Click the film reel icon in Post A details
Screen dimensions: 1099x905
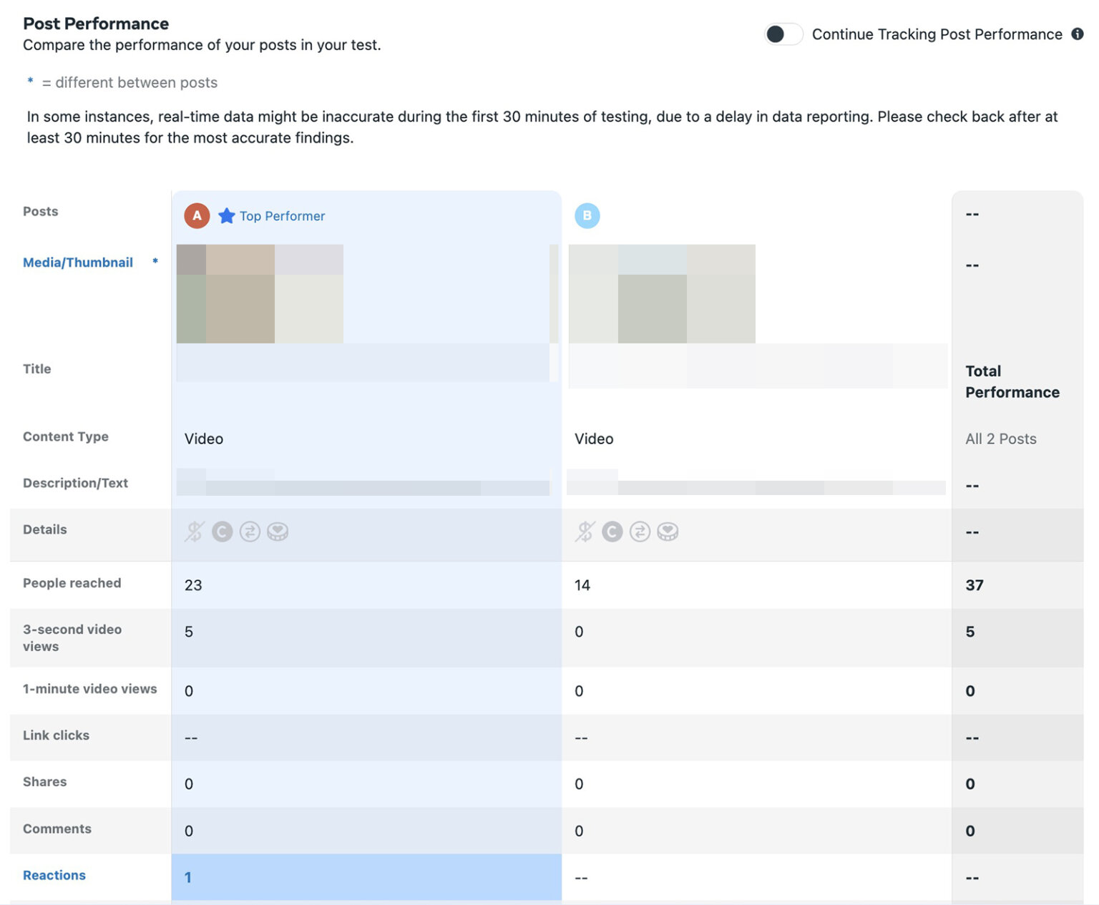coord(278,532)
